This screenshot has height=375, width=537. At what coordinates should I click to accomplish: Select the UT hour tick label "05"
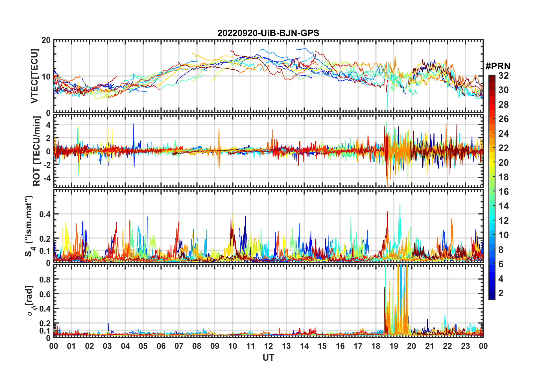pos(143,346)
